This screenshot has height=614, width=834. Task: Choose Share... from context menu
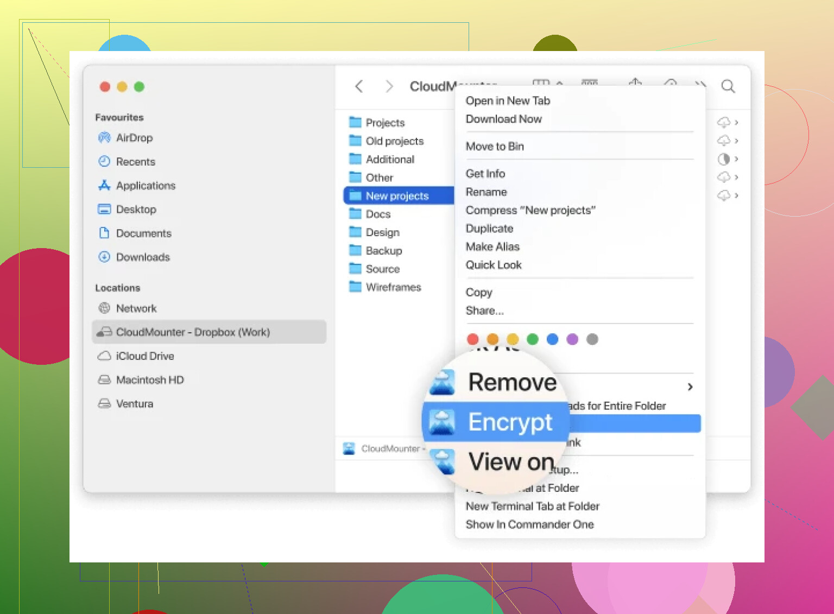tap(485, 311)
